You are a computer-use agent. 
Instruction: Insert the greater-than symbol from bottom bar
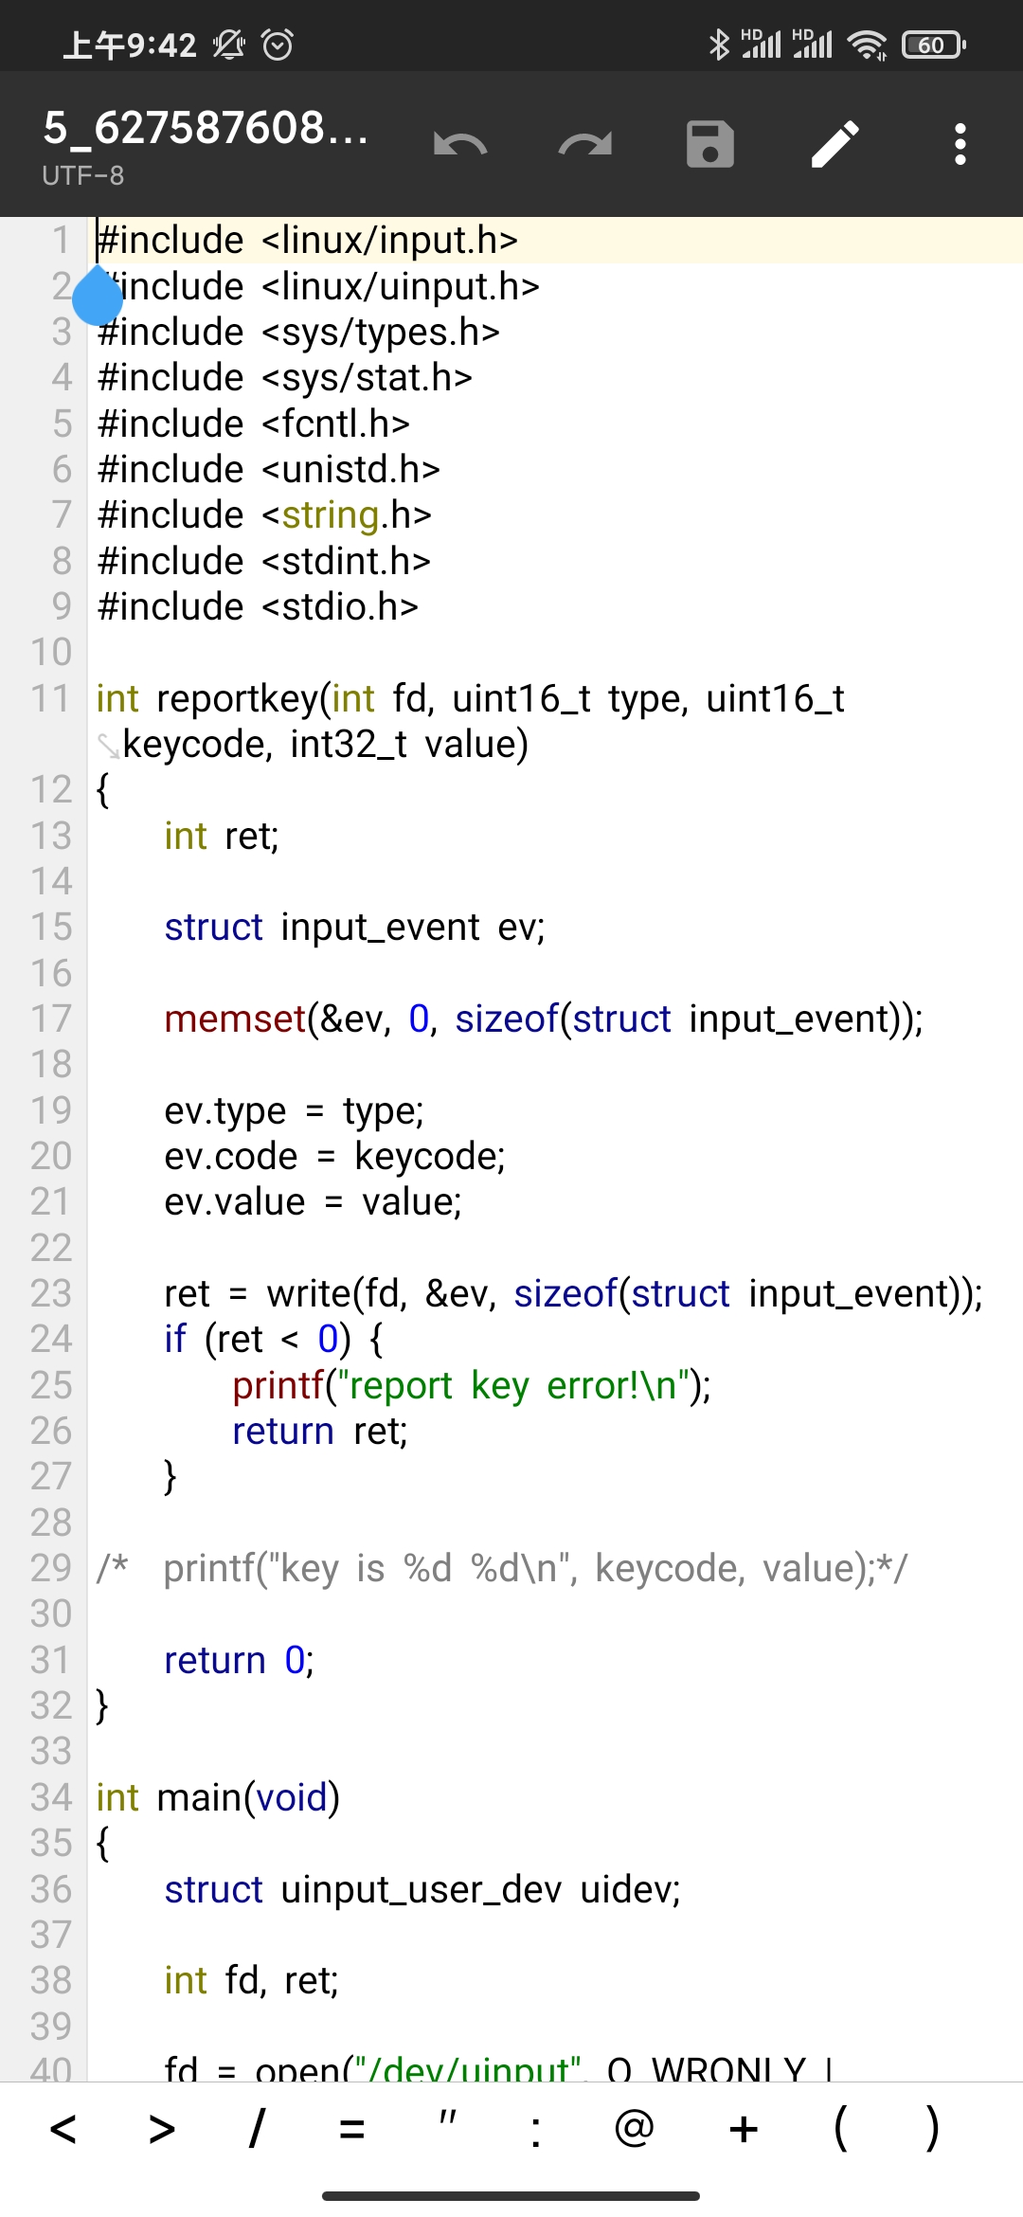[x=162, y=2130]
